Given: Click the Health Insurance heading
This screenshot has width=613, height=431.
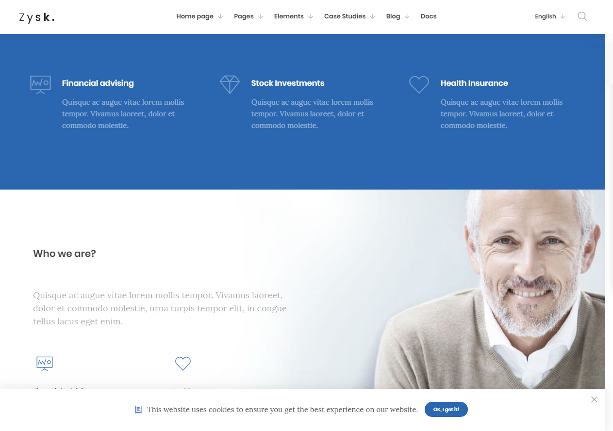Looking at the screenshot, I should (474, 83).
